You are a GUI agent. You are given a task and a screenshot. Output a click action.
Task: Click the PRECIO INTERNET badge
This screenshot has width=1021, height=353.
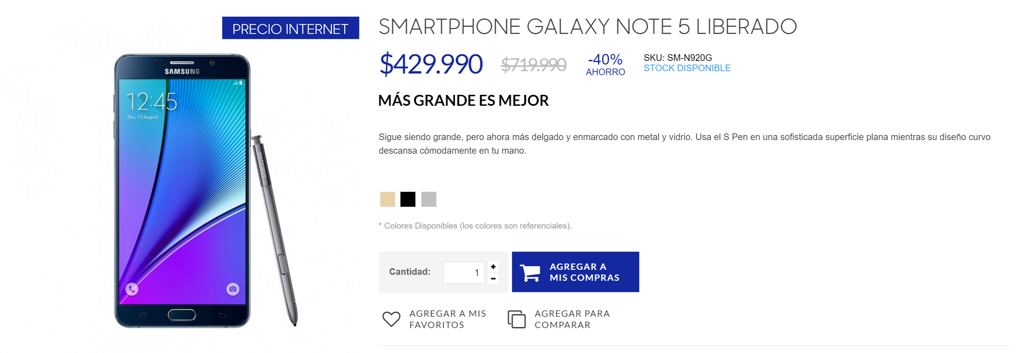pyautogui.click(x=290, y=29)
